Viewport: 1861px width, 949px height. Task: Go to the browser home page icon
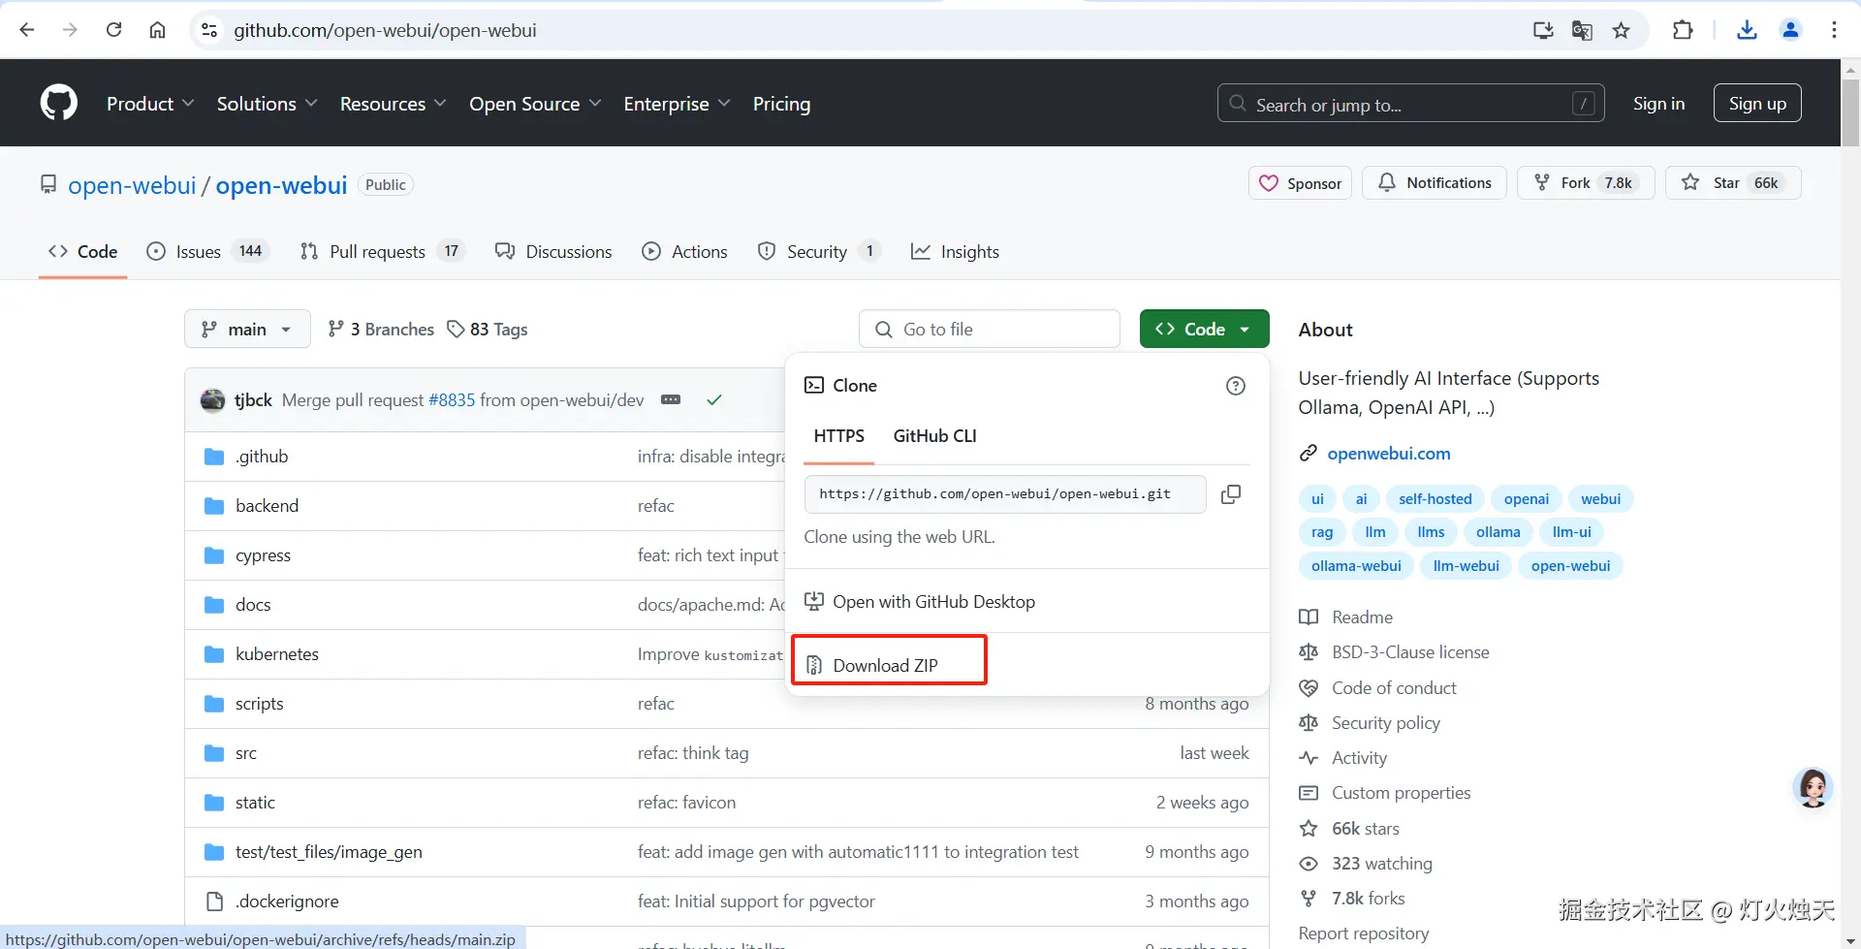point(157,30)
